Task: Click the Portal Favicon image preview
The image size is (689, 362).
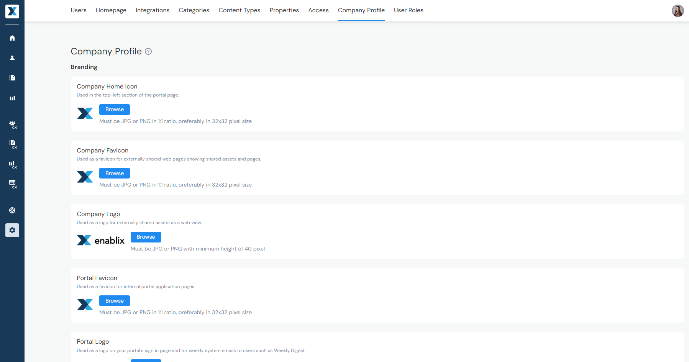Action: (85, 305)
